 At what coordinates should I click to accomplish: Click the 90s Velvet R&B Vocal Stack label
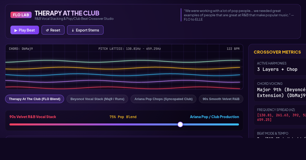point(33,117)
